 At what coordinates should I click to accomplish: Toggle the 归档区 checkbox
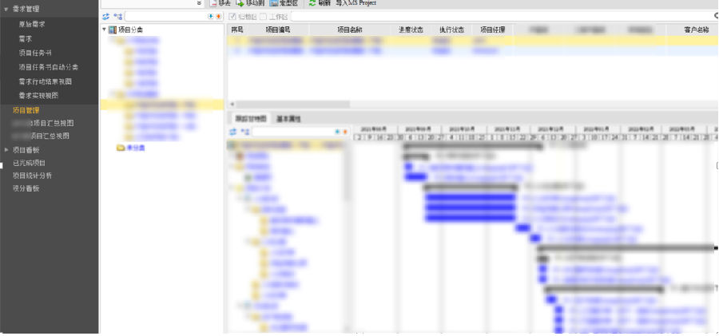click(232, 17)
